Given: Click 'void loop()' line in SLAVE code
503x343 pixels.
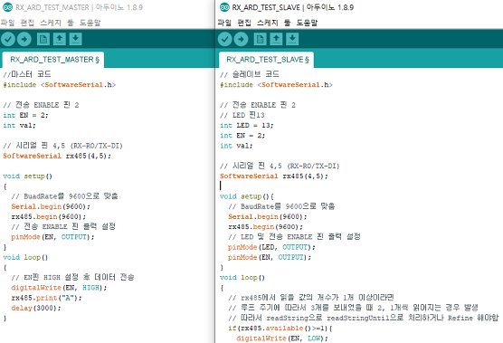Looking at the screenshot, I should point(242,278).
